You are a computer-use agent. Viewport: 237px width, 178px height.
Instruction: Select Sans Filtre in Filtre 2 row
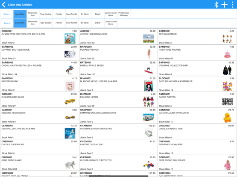(x=20, y=23)
